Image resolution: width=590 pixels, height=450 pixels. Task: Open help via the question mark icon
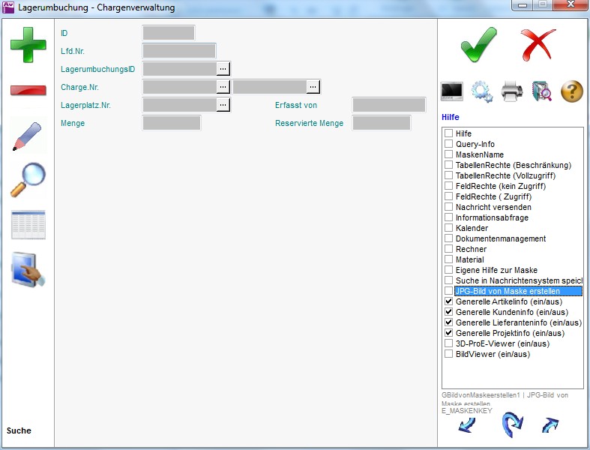coord(571,91)
